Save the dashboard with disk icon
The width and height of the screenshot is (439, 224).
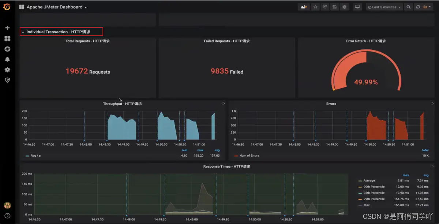(x=334, y=7)
